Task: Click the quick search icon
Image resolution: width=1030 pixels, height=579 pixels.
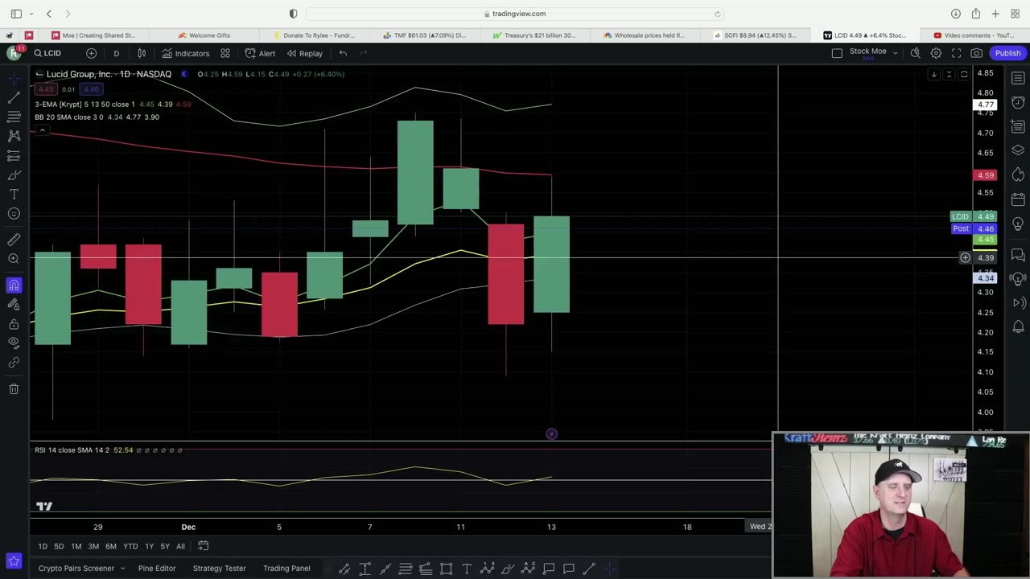Action: 916,53
